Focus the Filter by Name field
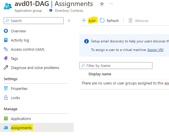This screenshot has height=136, width=169. [x=116, y=66]
